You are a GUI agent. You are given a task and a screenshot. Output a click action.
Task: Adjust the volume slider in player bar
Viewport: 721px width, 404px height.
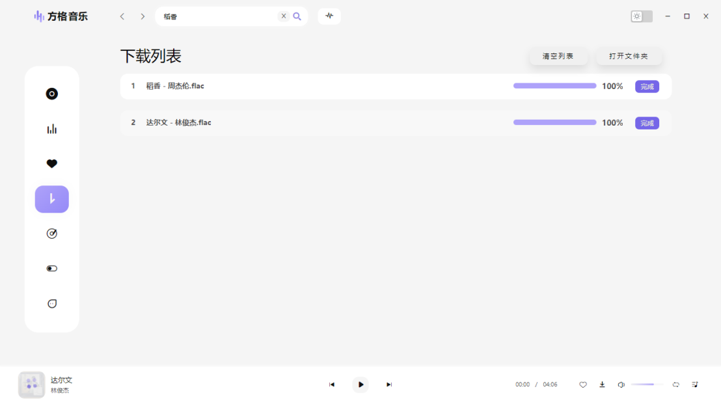(647, 384)
